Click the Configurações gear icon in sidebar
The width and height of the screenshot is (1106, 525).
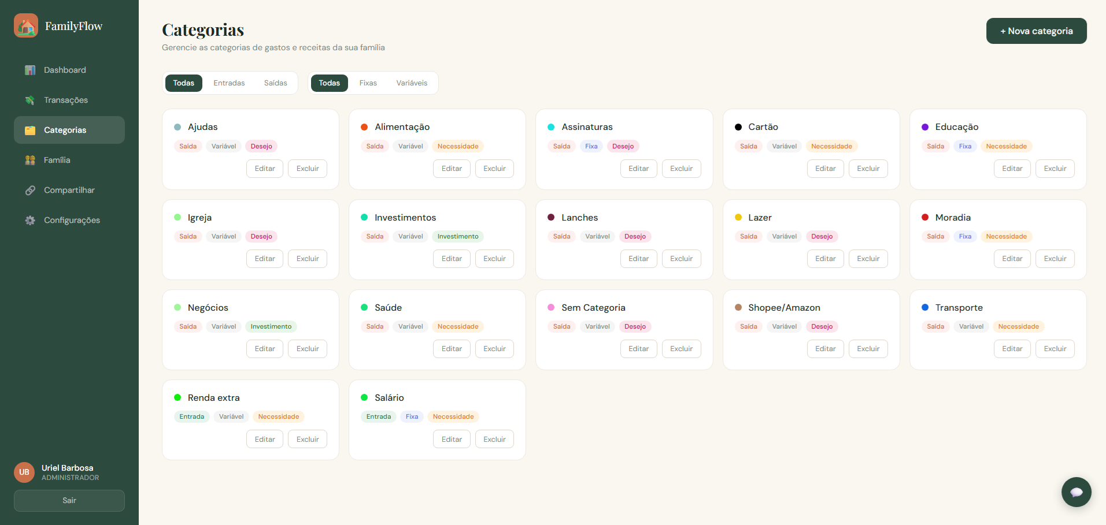click(x=30, y=220)
